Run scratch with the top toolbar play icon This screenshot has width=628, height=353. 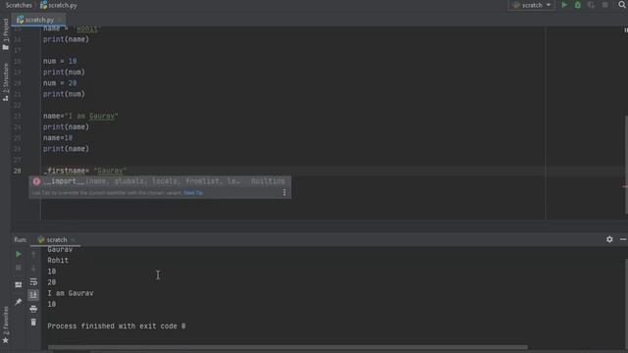[564, 5]
